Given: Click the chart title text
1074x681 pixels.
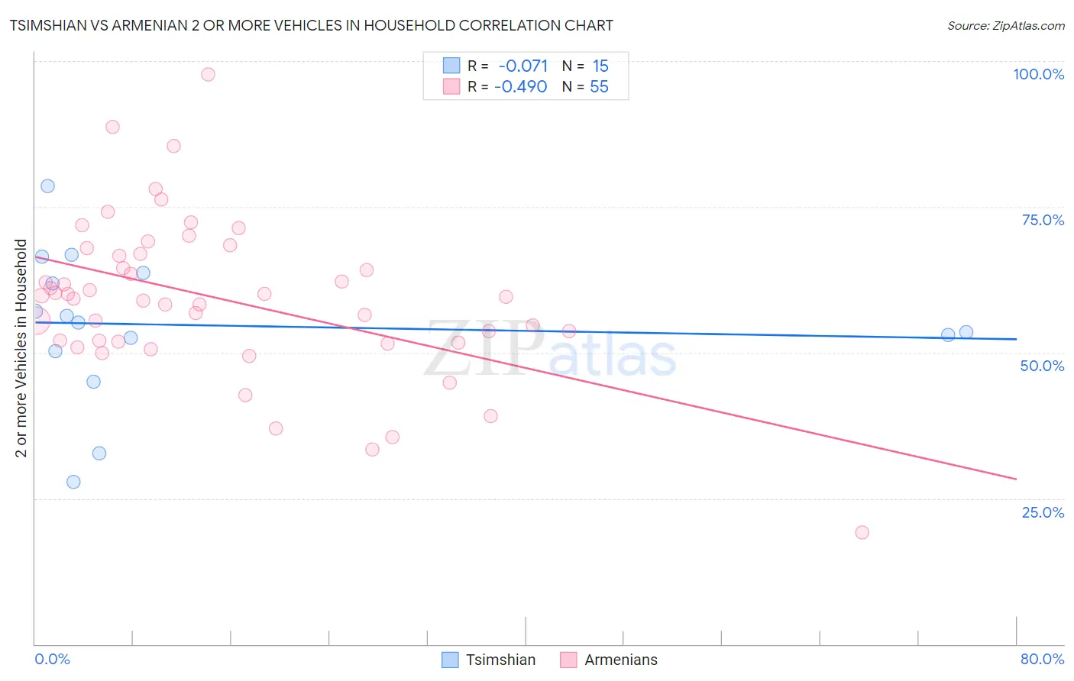Looking at the screenshot, I should (312, 25).
